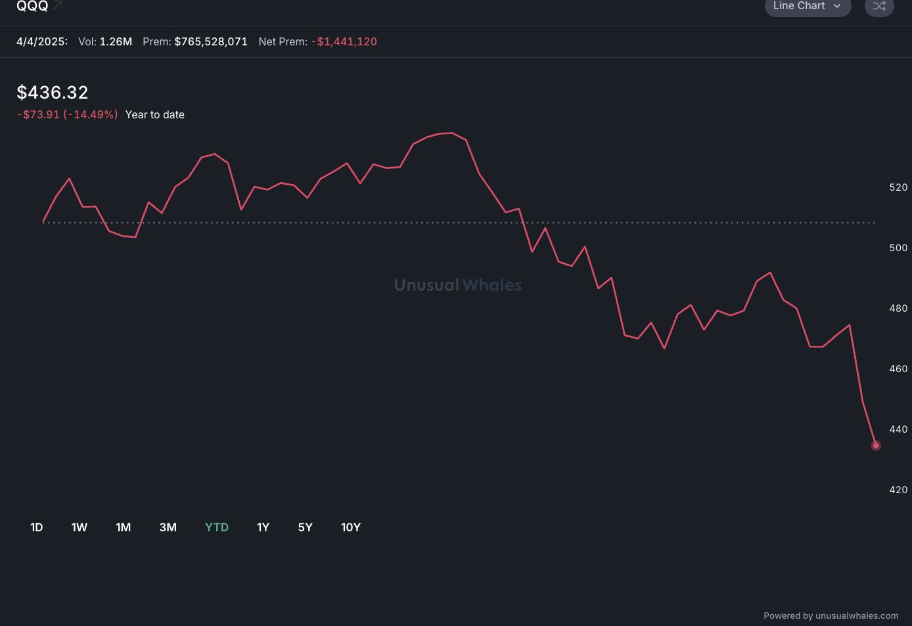Open the Powered by unusualwhales.com link
912x626 pixels.
click(x=831, y=616)
